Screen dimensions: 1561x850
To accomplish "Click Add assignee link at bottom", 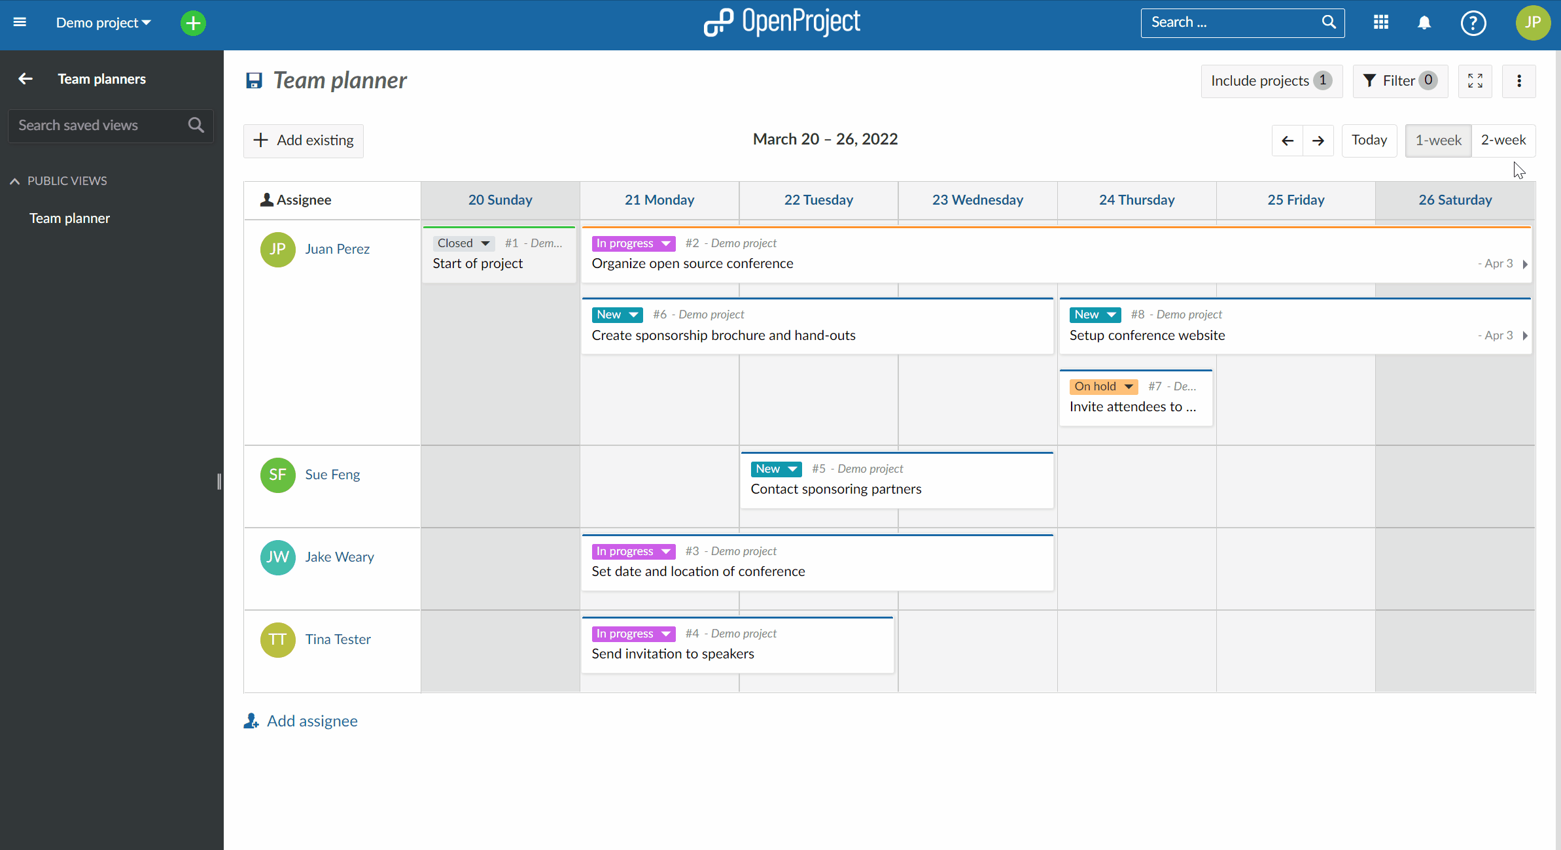I will [300, 720].
